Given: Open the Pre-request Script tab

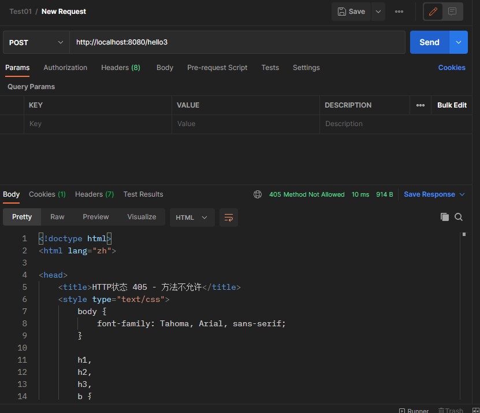Looking at the screenshot, I should click(x=217, y=68).
